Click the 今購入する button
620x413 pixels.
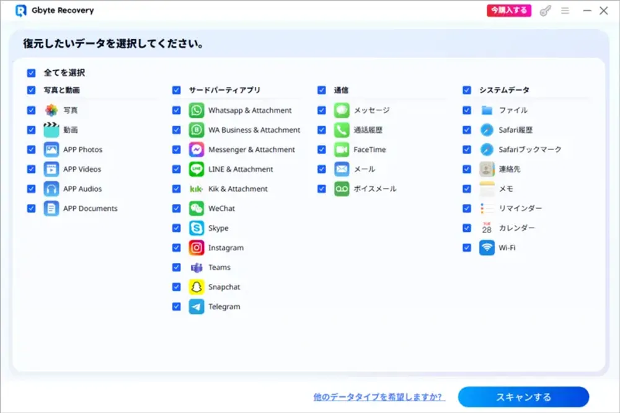pos(508,11)
